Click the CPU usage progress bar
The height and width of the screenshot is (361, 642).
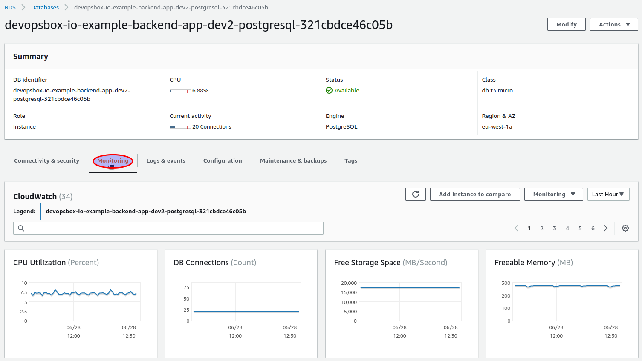coord(180,90)
